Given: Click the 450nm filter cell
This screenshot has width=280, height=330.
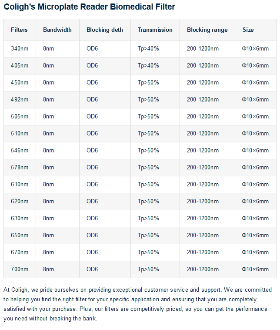Looking at the screenshot, I should coord(20,83).
